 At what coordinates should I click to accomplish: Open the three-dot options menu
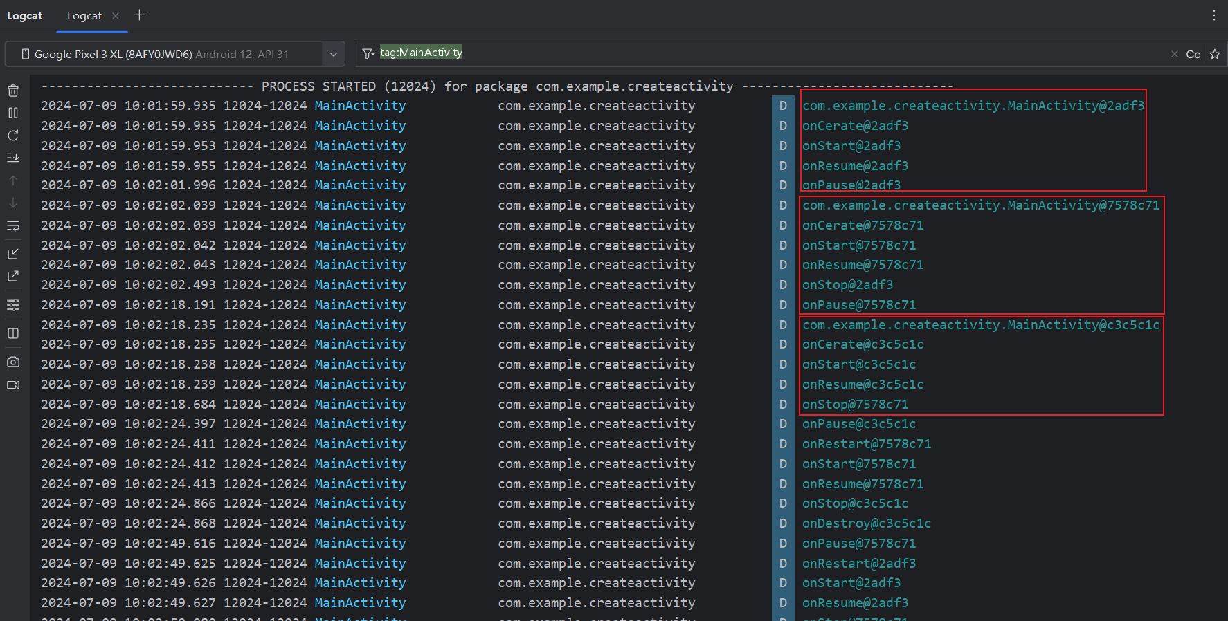(1213, 15)
